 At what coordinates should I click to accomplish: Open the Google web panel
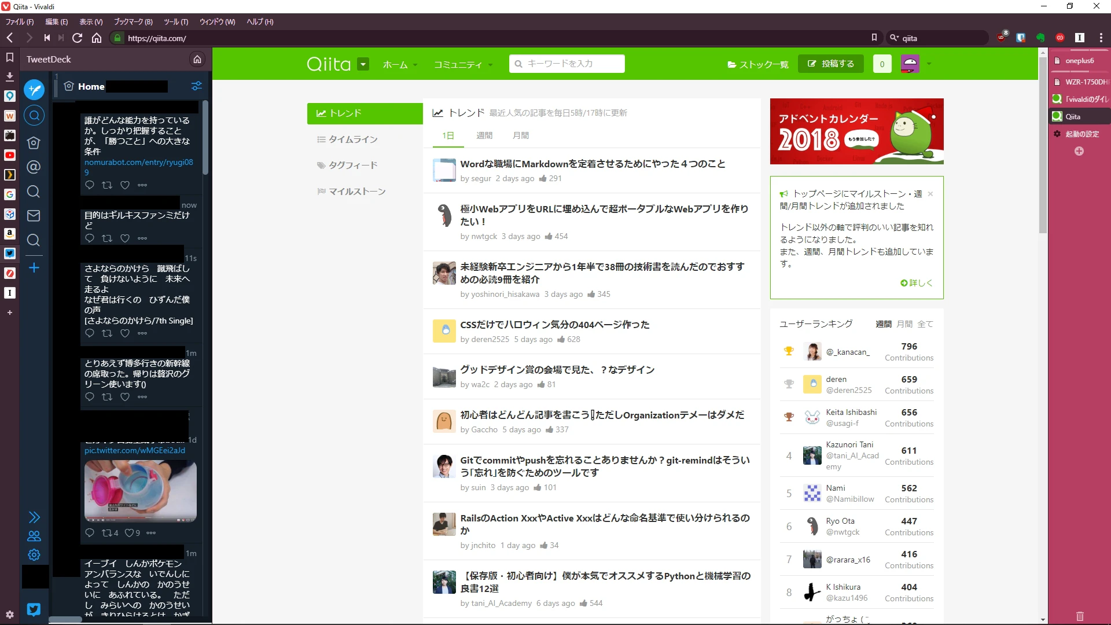[10, 194]
